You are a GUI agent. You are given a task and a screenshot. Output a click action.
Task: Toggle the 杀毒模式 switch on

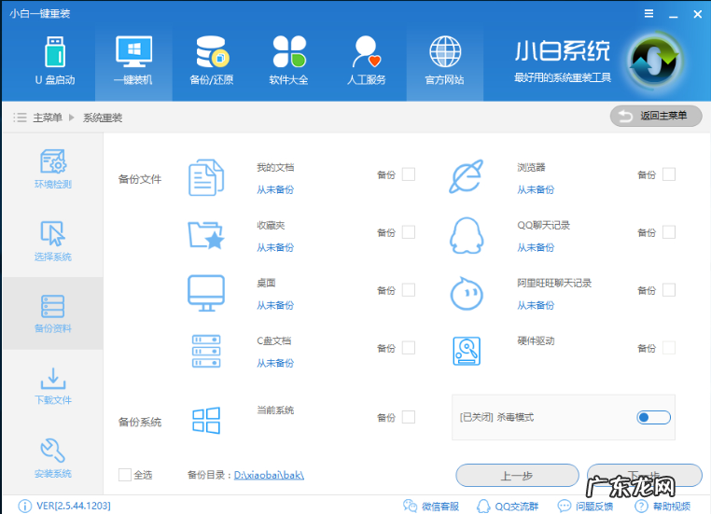pyautogui.click(x=653, y=418)
